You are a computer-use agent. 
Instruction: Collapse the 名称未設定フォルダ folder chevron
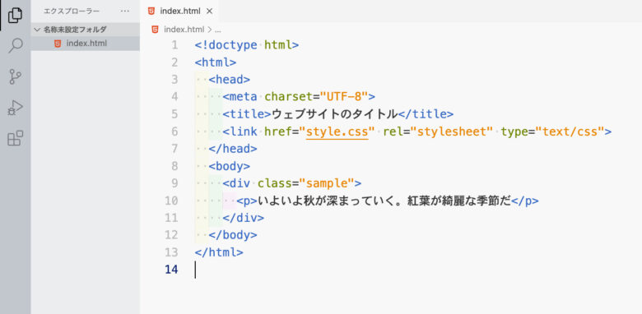coord(37,30)
